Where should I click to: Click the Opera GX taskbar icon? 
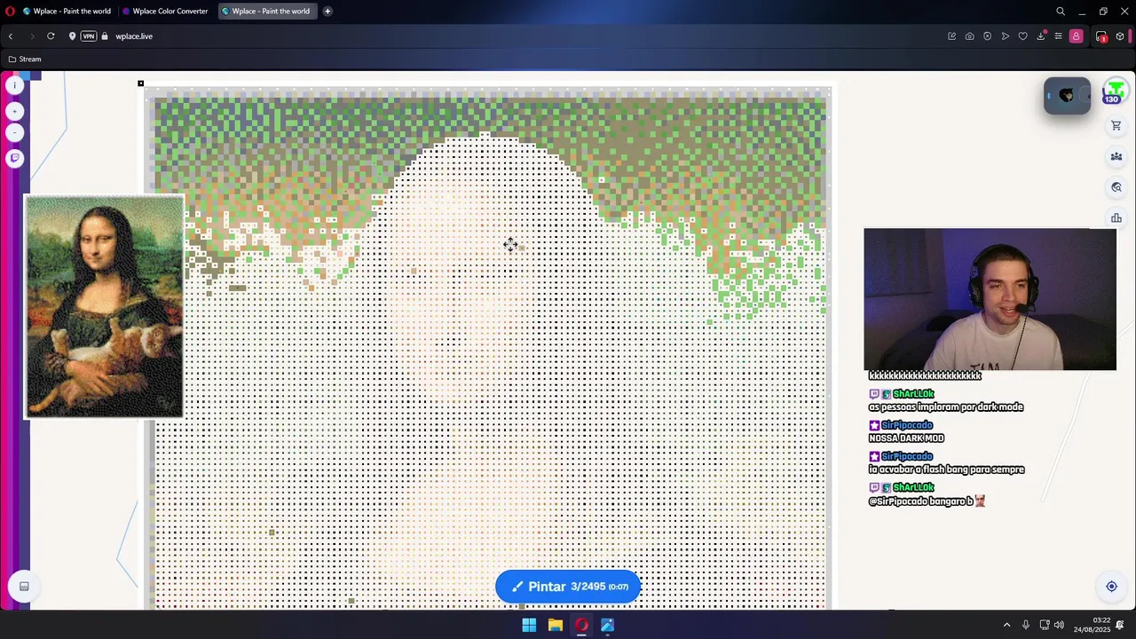point(581,625)
